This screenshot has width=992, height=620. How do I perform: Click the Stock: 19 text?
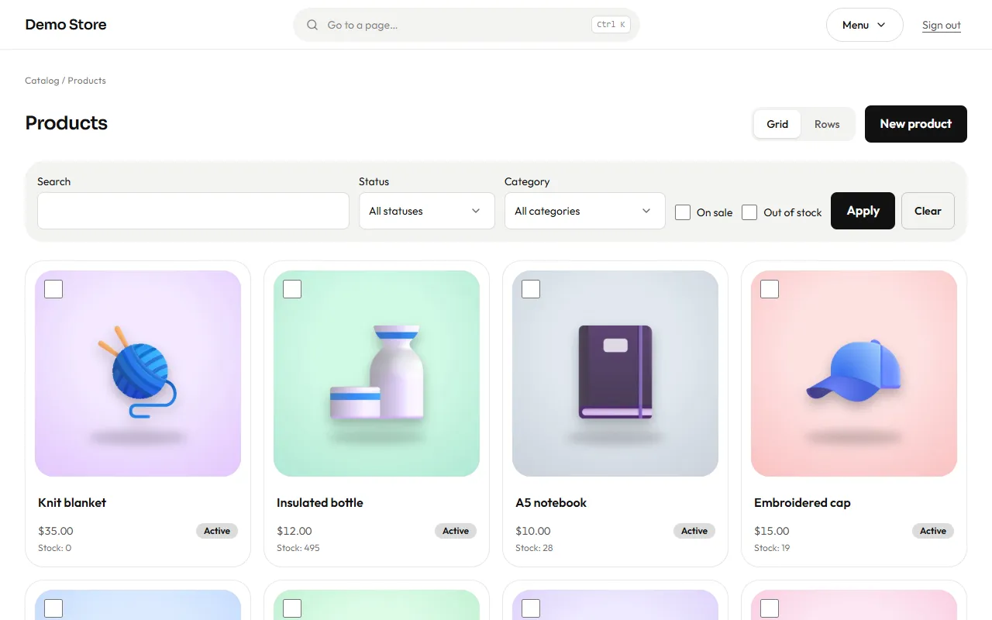[x=772, y=548]
